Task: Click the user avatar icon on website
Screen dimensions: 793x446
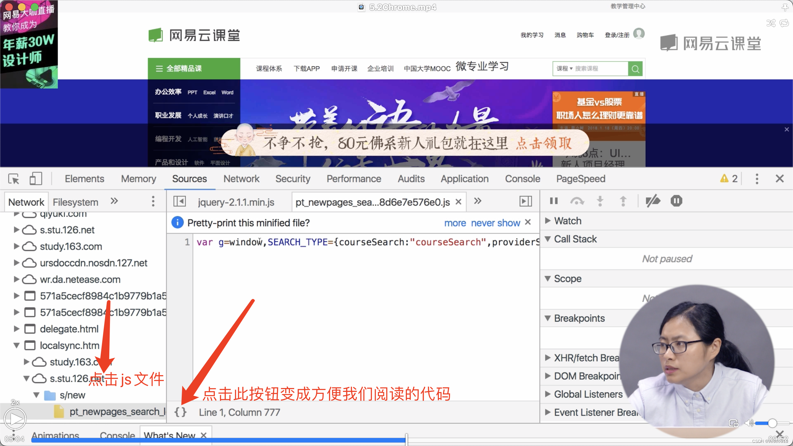Action: click(639, 34)
